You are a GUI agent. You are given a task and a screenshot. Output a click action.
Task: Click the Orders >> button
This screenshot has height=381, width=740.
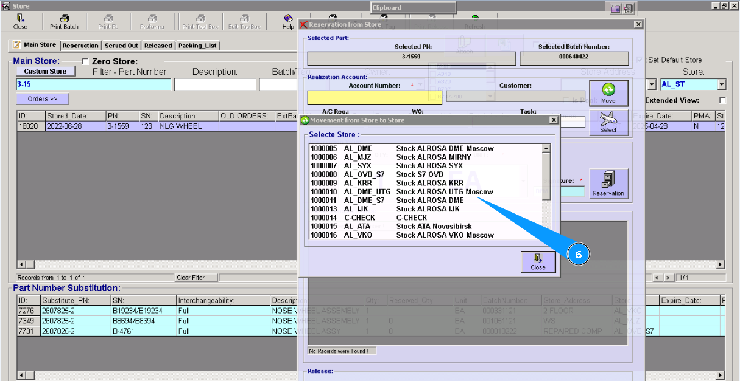coord(42,98)
